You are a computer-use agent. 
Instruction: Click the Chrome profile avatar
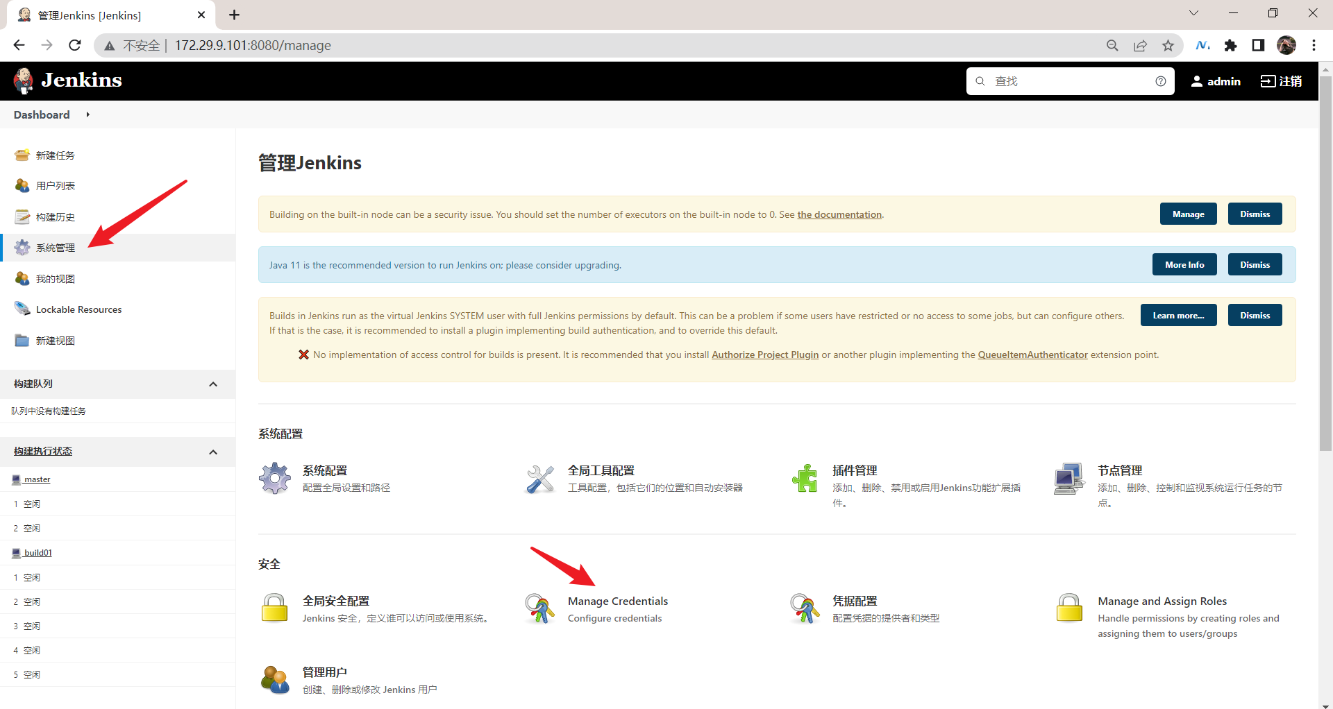(x=1286, y=45)
